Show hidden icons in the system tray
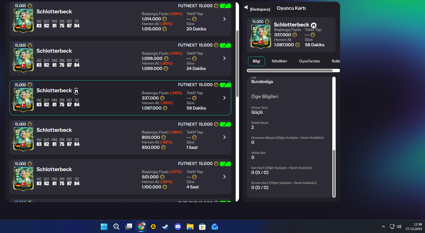425x233 pixels. coord(383,227)
